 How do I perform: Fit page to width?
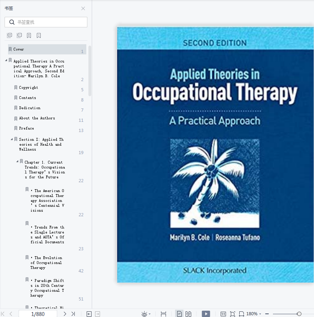(x=241, y=314)
